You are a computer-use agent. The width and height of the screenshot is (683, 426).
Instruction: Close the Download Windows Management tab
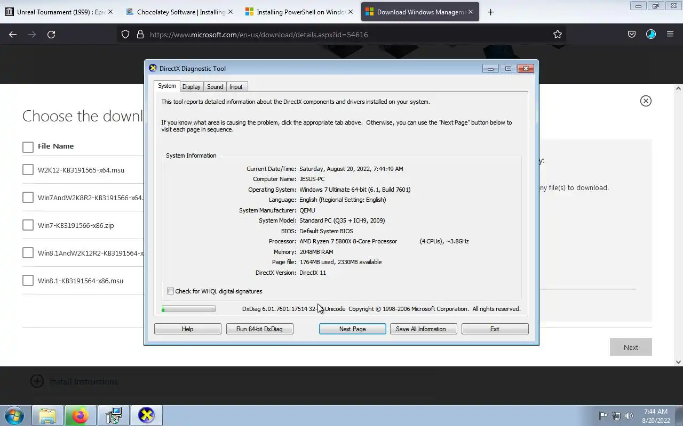click(471, 12)
